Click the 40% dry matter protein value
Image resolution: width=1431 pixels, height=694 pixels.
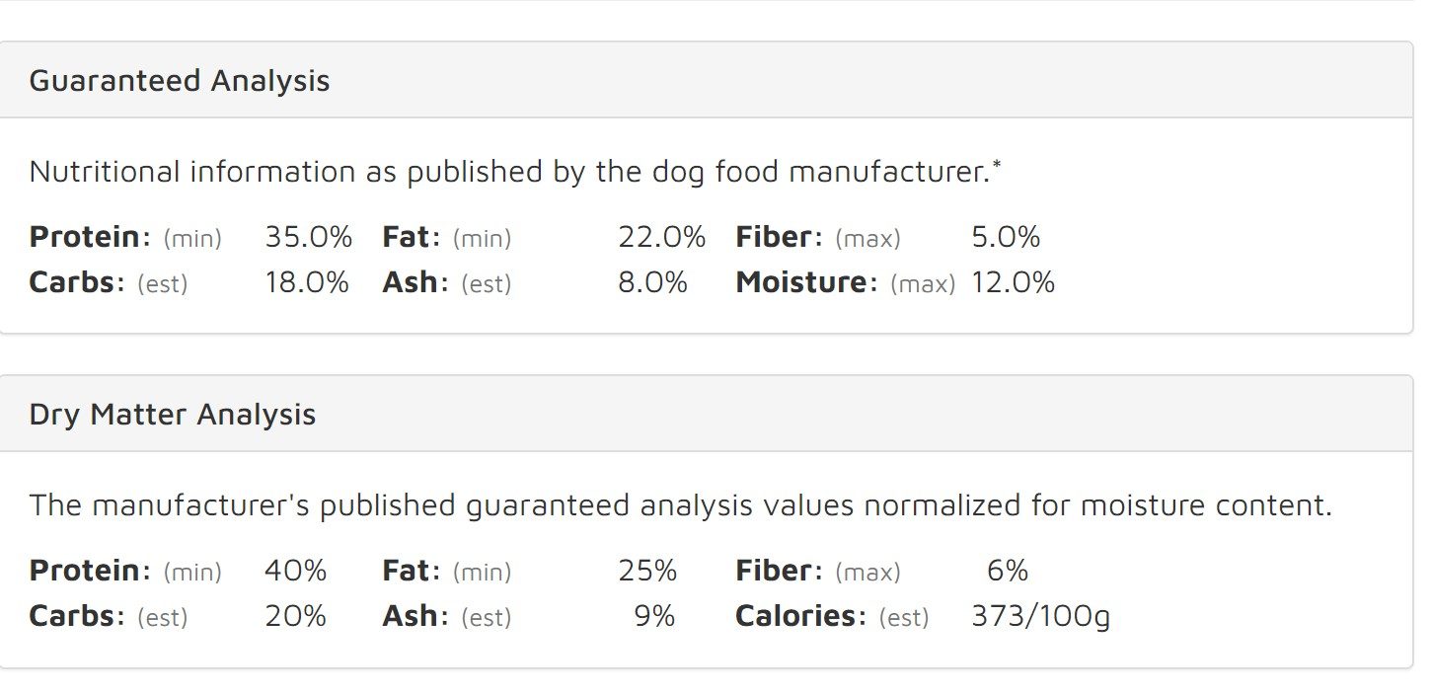[295, 572]
